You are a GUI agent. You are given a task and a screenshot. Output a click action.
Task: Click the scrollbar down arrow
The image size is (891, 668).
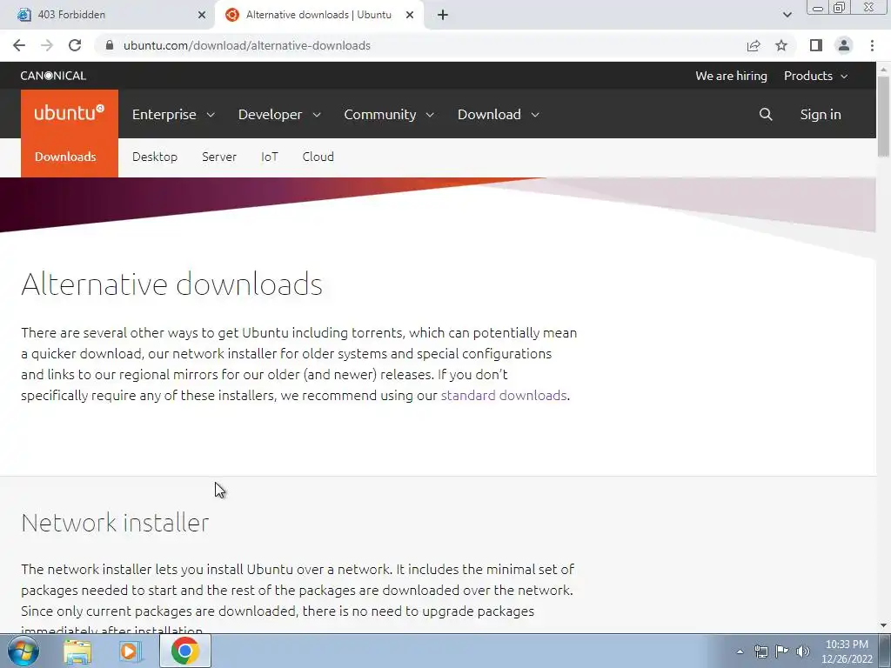pos(883,626)
